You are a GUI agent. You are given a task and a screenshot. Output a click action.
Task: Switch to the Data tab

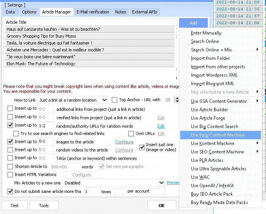point(10,12)
